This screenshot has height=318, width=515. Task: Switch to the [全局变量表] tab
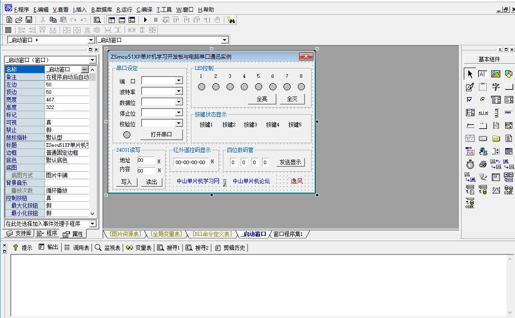(x=166, y=234)
